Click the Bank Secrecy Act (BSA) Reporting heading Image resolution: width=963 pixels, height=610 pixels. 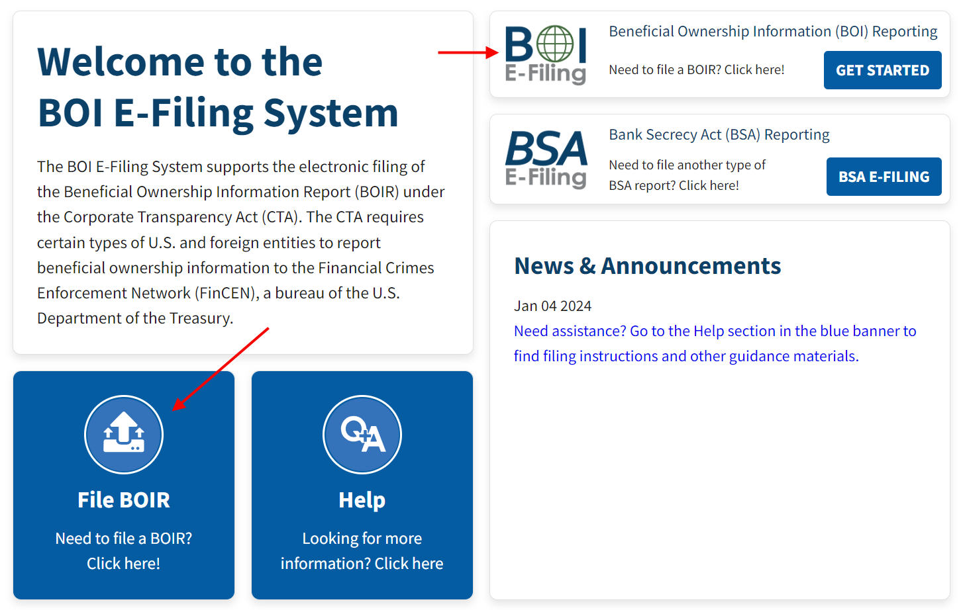(x=719, y=134)
